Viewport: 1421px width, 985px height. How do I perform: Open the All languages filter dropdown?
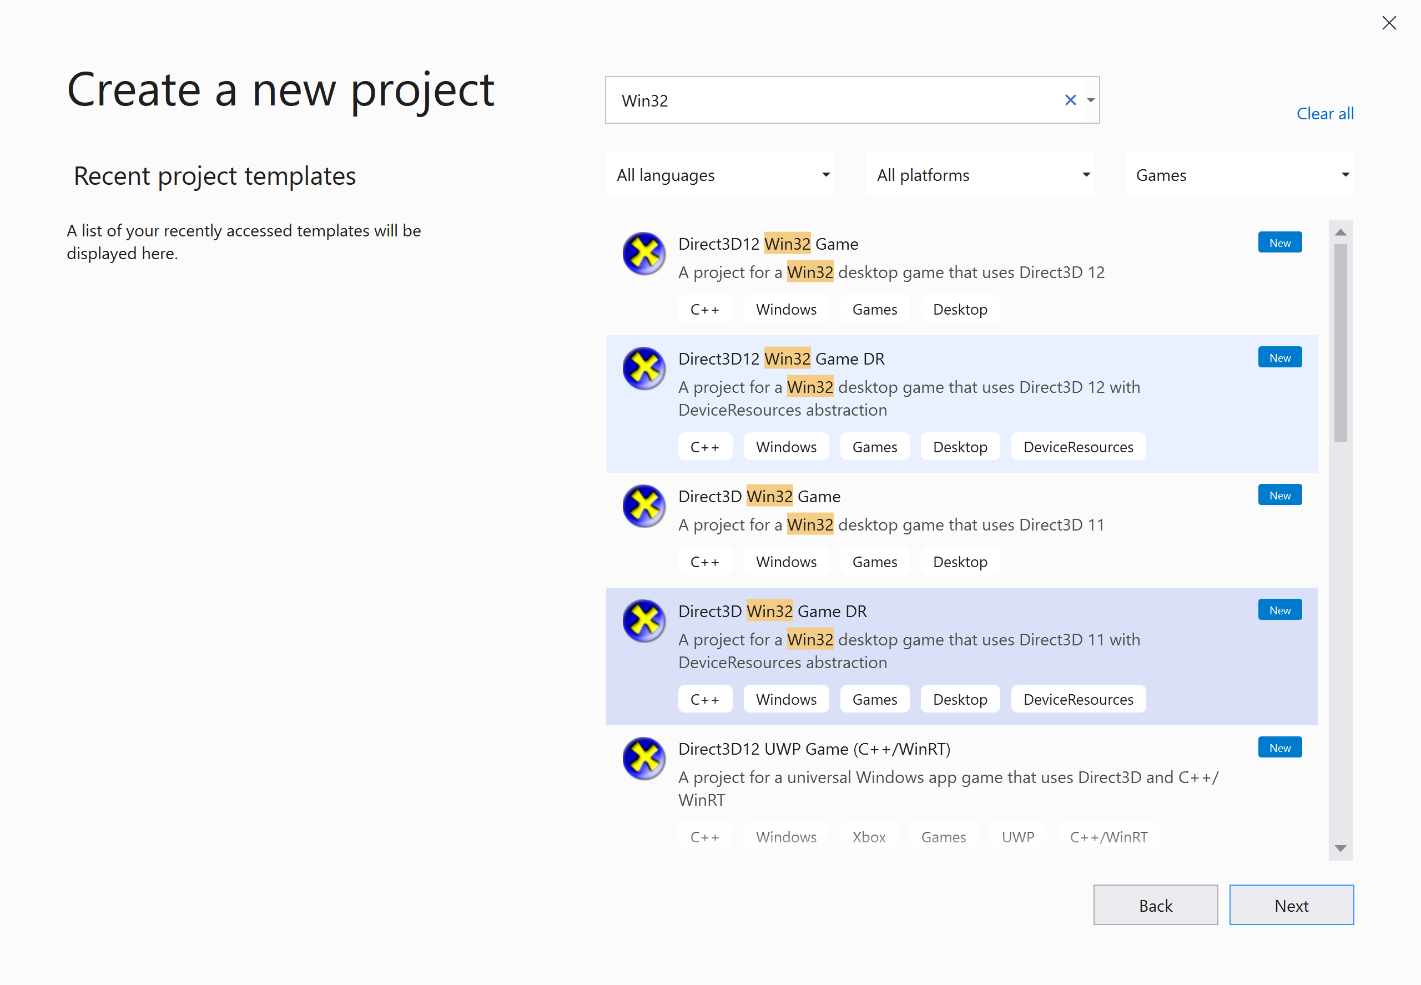[x=720, y=175]
